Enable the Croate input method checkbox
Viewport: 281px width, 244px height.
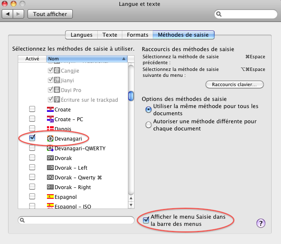[x=32, y=109]
